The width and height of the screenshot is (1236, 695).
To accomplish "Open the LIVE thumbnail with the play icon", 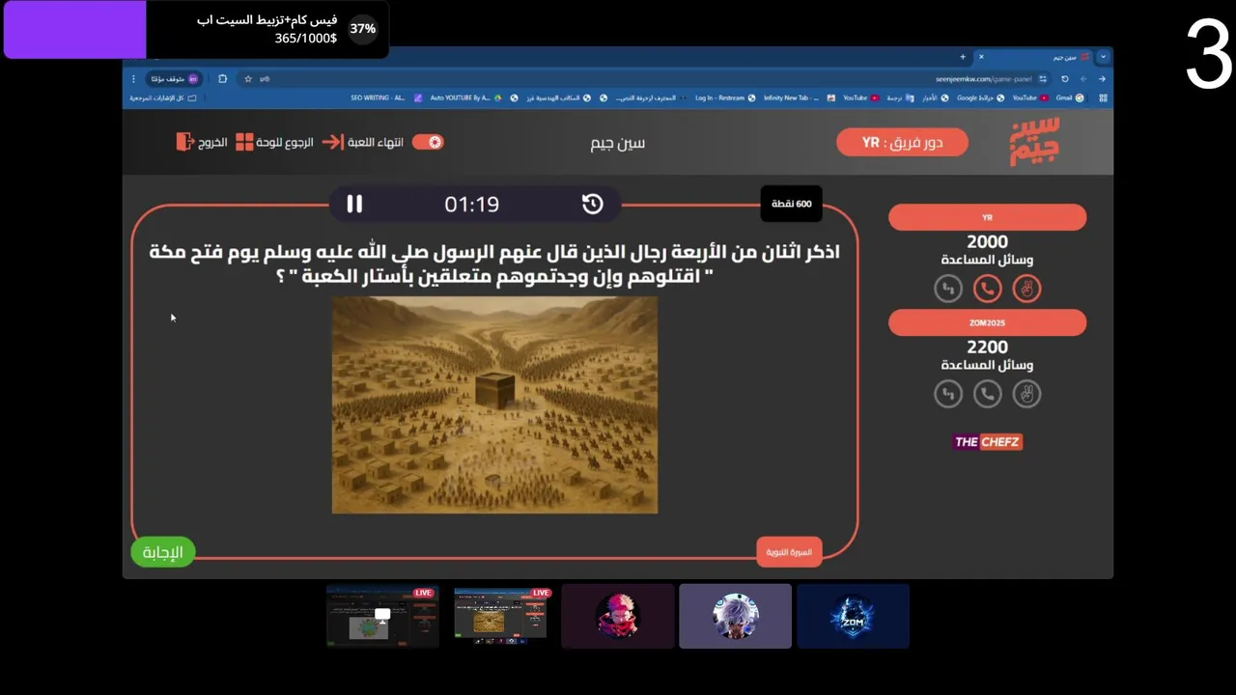I will 382,616.
